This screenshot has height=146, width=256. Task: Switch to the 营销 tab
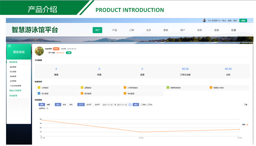[x=166, y=30]
